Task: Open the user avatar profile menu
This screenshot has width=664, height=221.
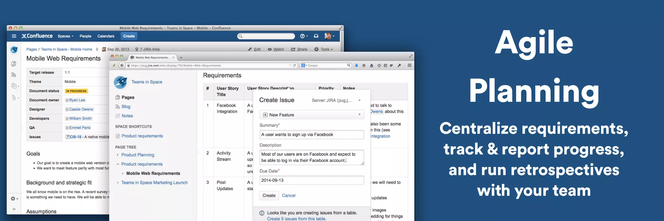Action: (x=329, y=36)
